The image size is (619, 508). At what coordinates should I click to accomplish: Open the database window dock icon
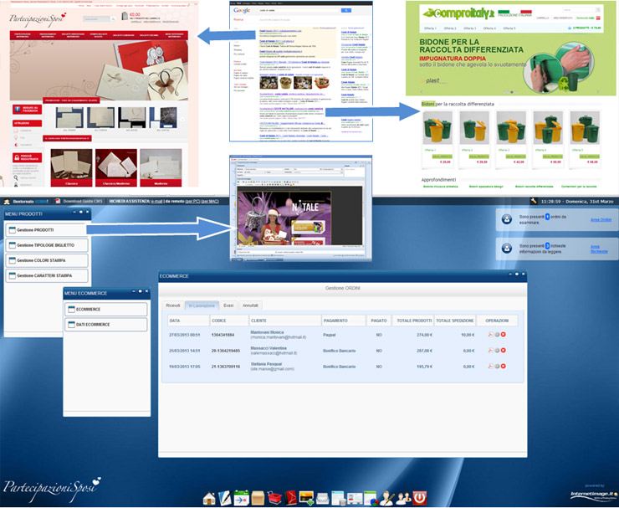[x=338, y=498]
